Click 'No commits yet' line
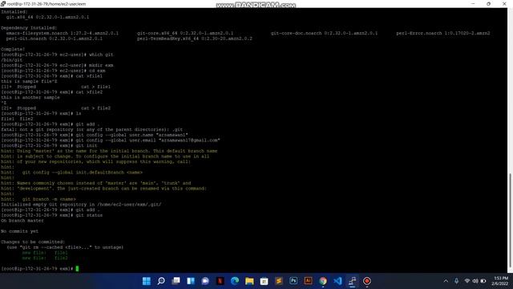Screen dimensions: 513x289 tap(19, 231)
